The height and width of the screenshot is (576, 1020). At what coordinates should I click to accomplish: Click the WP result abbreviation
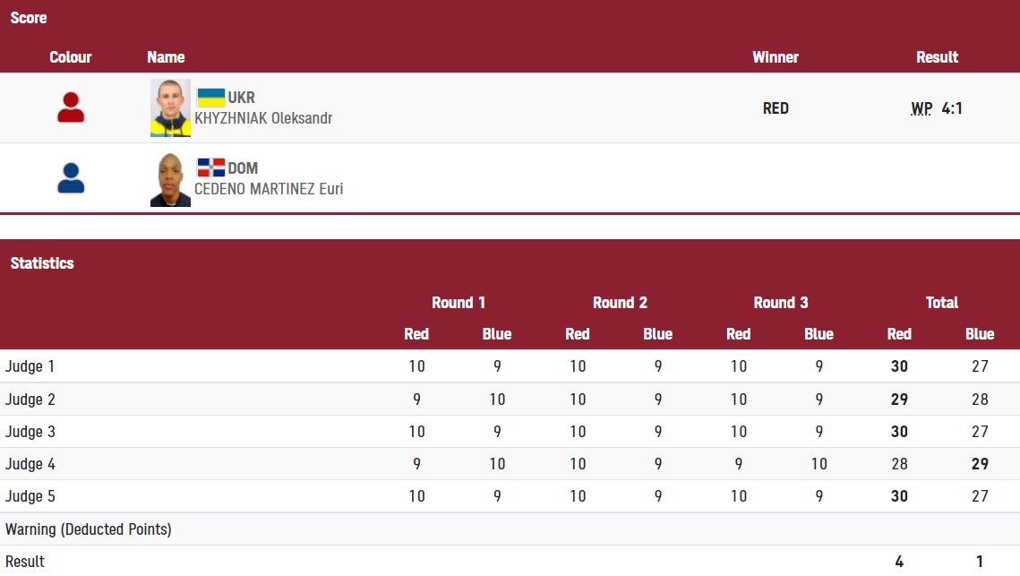[x=921, y=108]
